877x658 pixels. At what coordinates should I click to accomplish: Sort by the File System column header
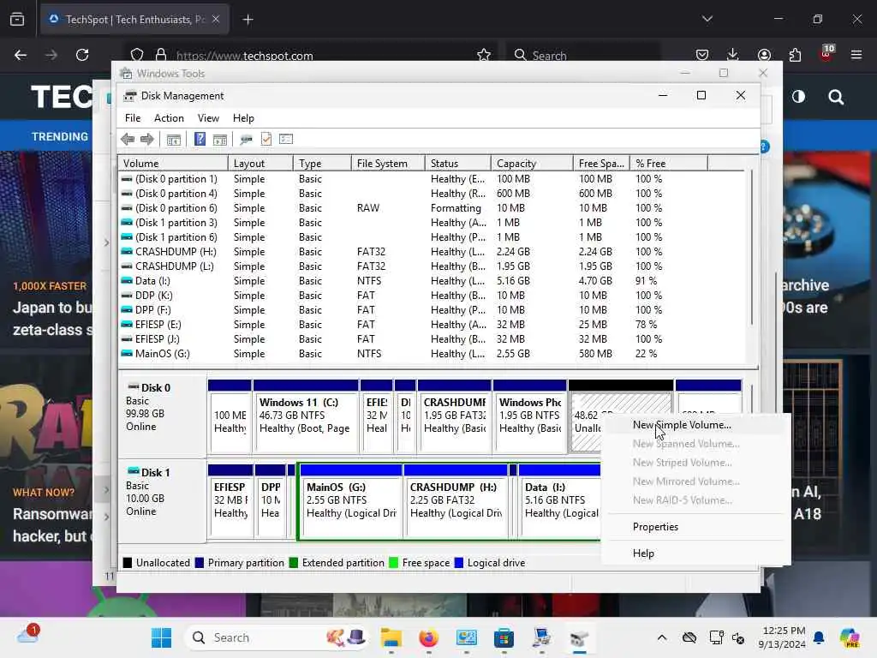[388, 164]
